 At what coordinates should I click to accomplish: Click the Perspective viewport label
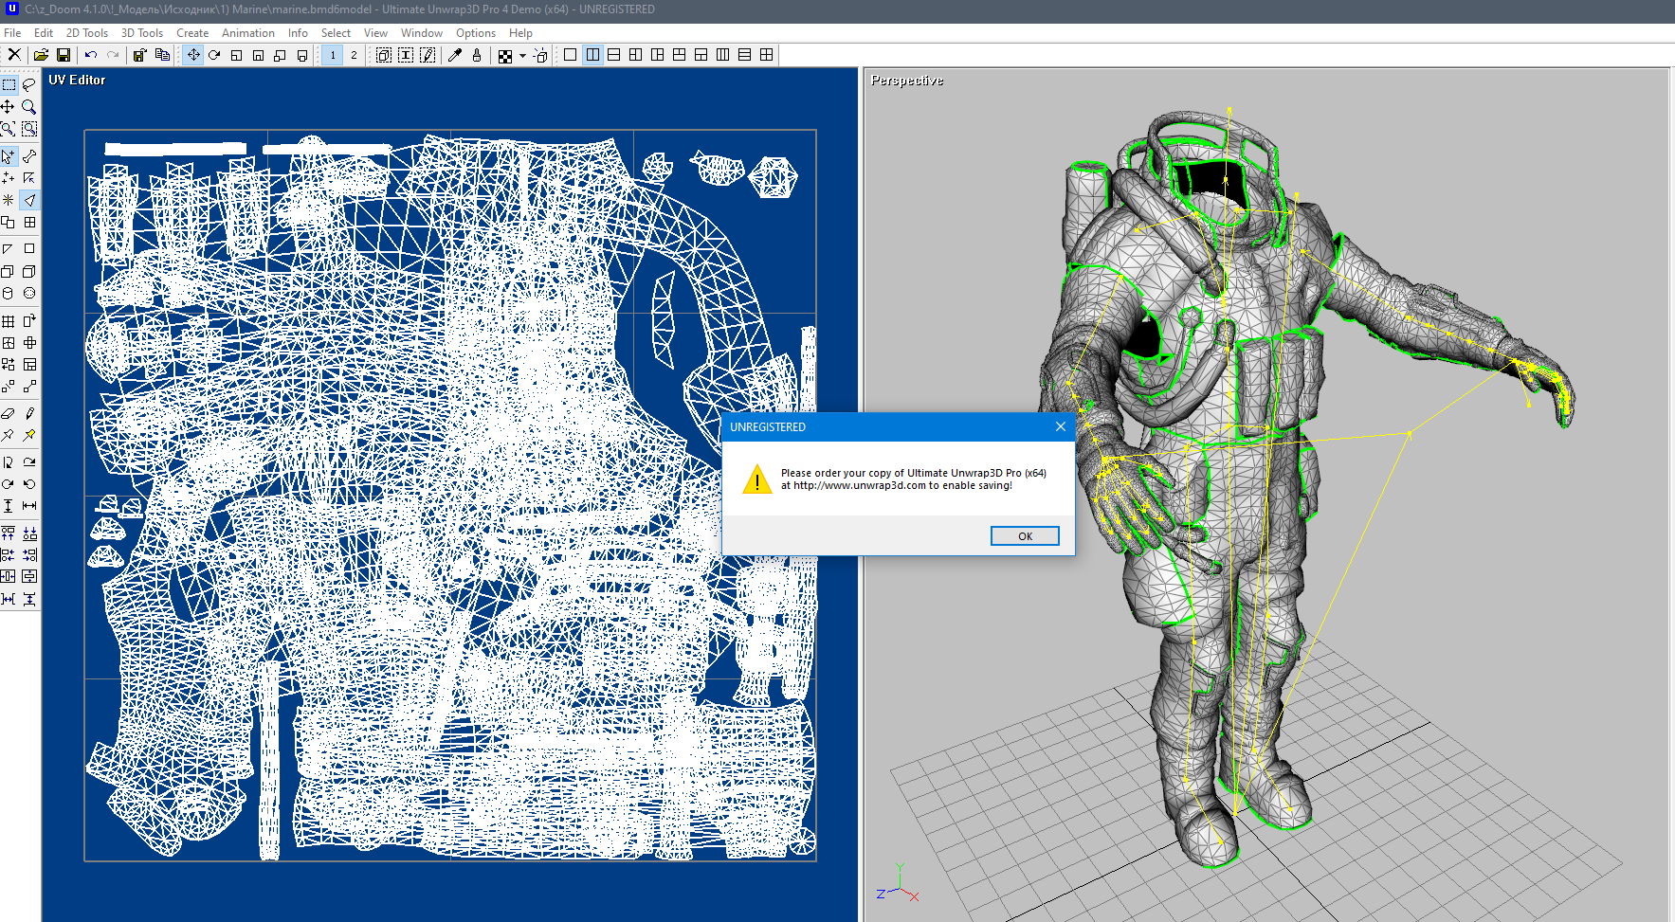pyautogui.click(x=906, y=81)
